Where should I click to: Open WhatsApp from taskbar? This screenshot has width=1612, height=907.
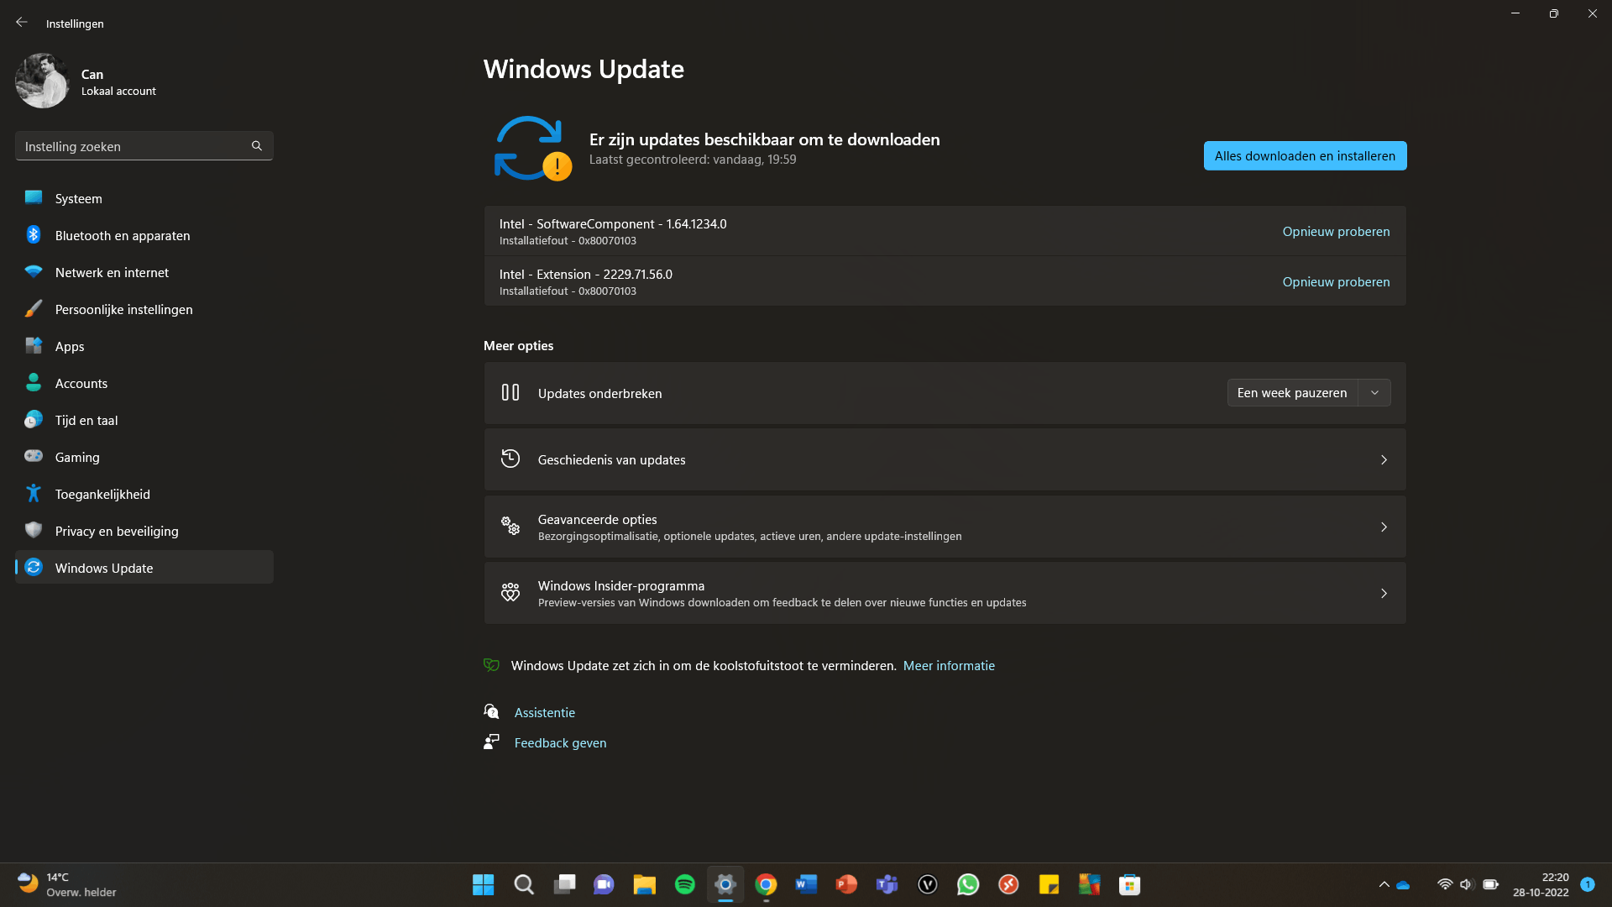click(968, 883)
